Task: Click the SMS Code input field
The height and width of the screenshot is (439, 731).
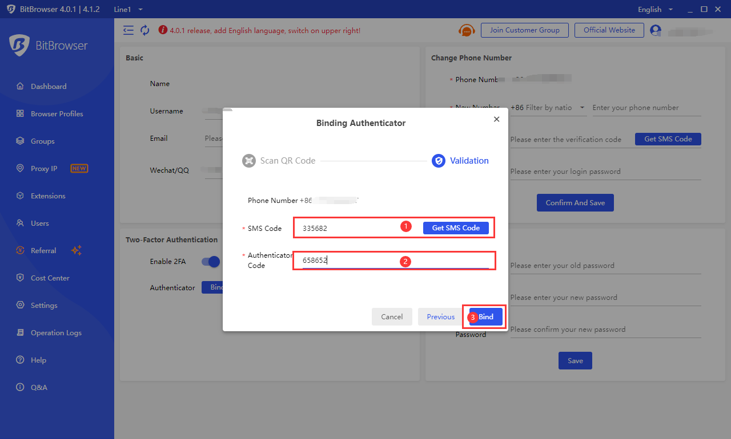Action: pyautogui.click(x=360, y=228)
